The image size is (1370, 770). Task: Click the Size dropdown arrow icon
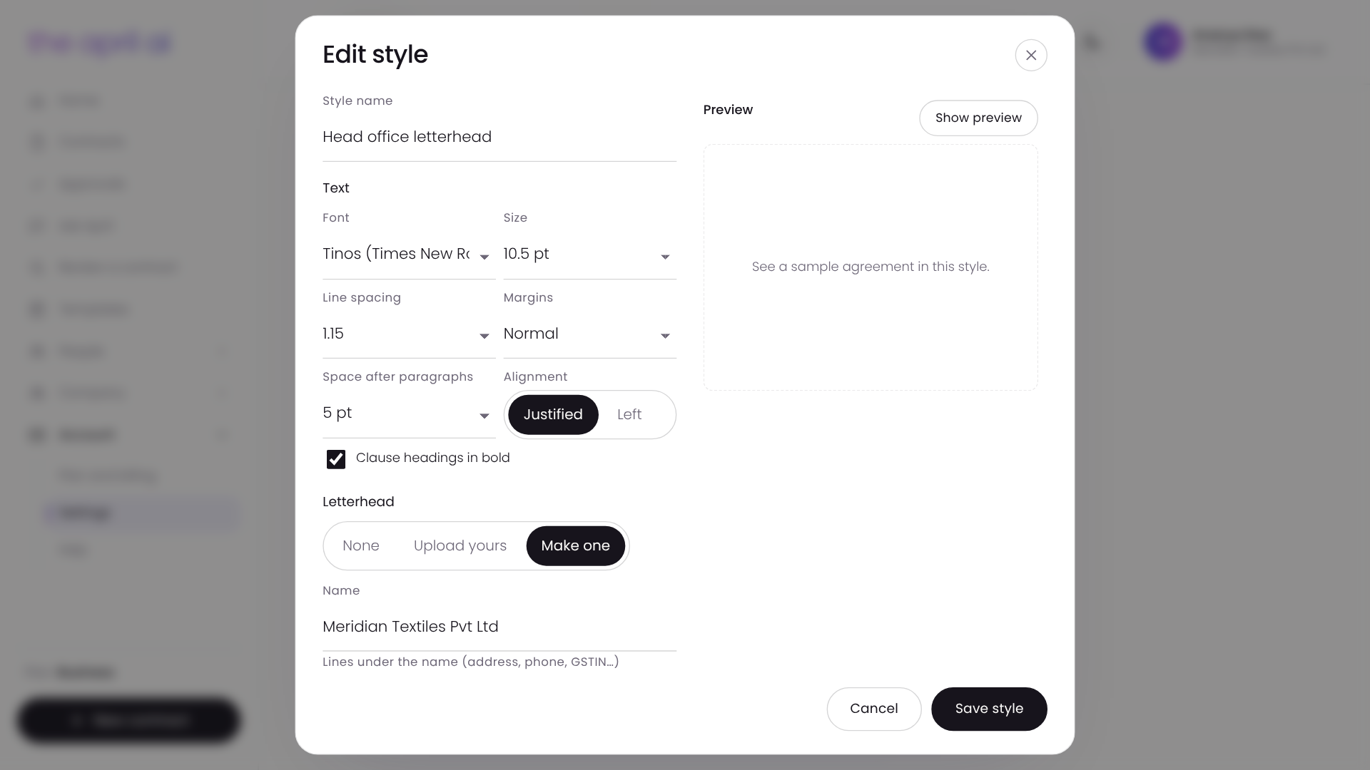click(x=664, y=257)
